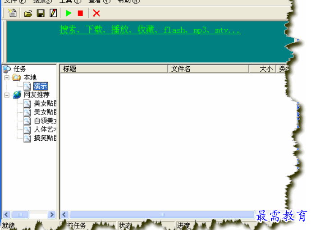Image resolution: width=311 pixels, height=230 pixels.
Task: Click the 就绪 status bar text
Action: [x=8, y=225]
